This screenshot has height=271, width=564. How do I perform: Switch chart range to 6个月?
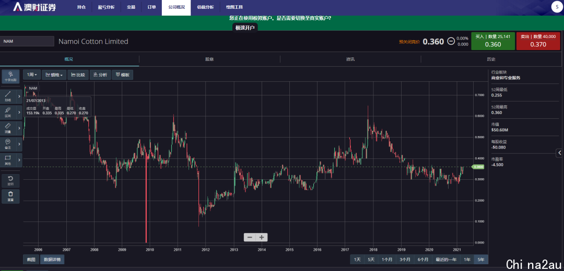point(423,260)
